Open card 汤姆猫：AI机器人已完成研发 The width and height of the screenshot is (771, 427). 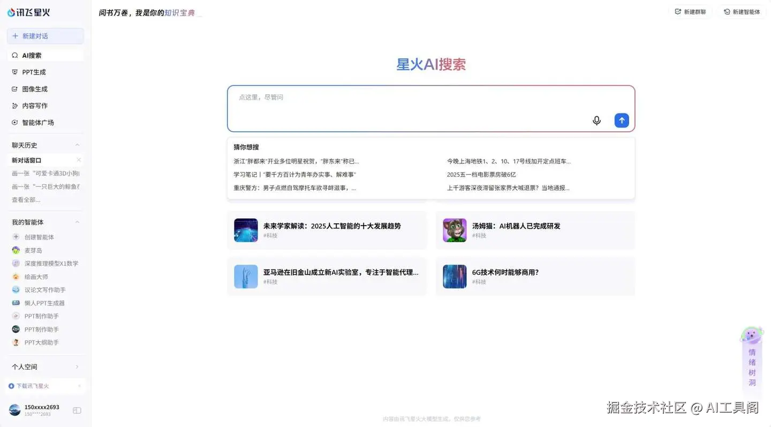tap(535, 230)
